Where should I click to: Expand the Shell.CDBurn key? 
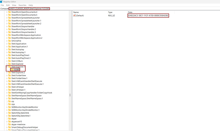pyautogui.click(x=7, y=61)
